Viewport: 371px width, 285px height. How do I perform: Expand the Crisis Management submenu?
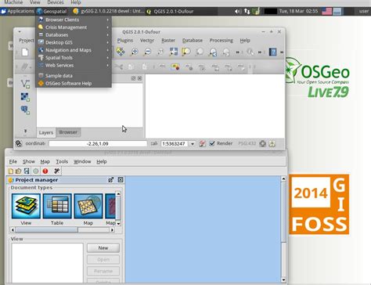tap(74, 27)
